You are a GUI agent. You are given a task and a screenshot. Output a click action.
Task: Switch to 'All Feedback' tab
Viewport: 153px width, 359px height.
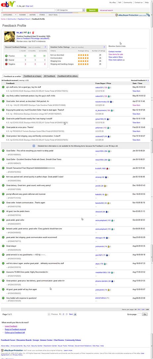tap(49, 76)
